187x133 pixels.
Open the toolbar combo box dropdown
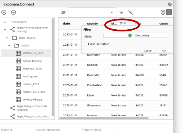112,12
